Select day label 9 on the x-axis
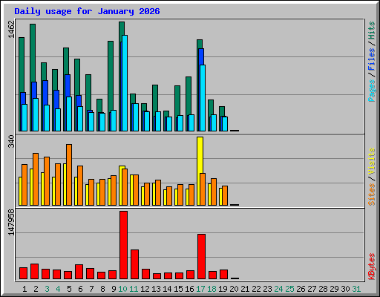Image resolution: width=380 pixels, height=297 pixels. tap(114, 289)
